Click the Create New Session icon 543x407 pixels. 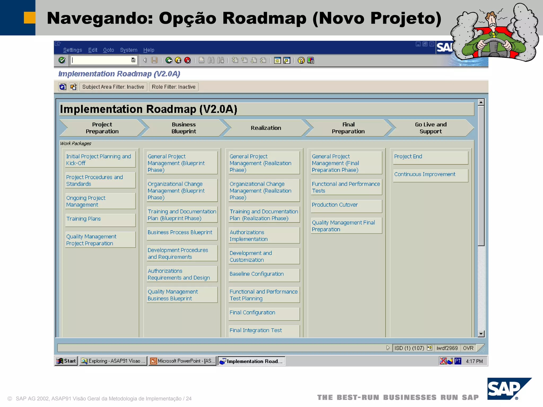(x=277, y=60)
